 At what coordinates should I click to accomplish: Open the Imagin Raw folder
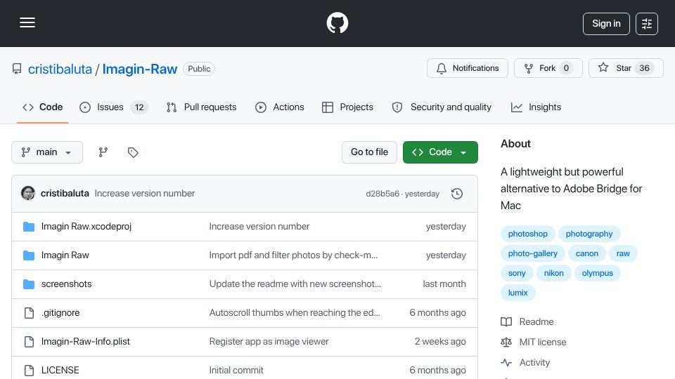pyautogui.click(x=65, y=255)
